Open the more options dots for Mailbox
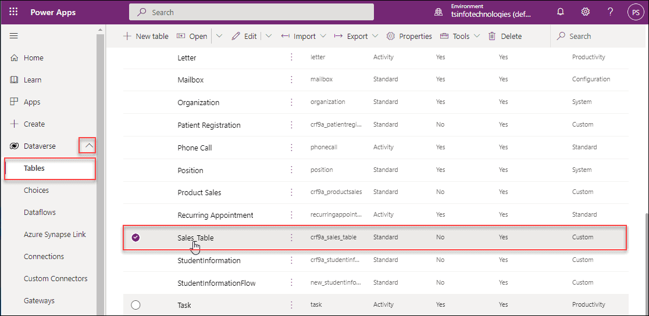The image size is (649, 316). pos(292,79)
